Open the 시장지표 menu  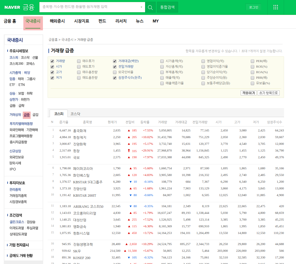pyautogui.click(x=81, y=21)
